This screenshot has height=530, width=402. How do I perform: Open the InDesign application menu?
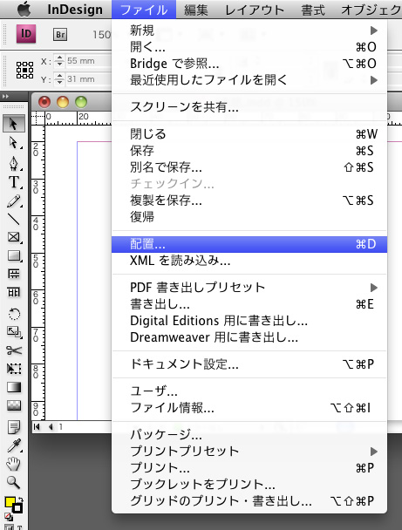[x=75, y=10]
